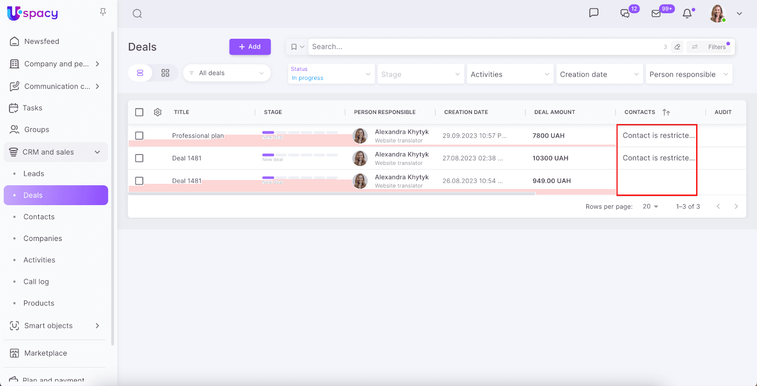Open table column settings gear icon
This screenshot has width=757, height=386.
pyautogui.click(x=158, y=112)
